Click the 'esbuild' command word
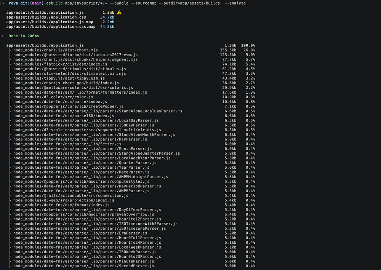The height and width of the screenshot is (270, 381). 54,3
